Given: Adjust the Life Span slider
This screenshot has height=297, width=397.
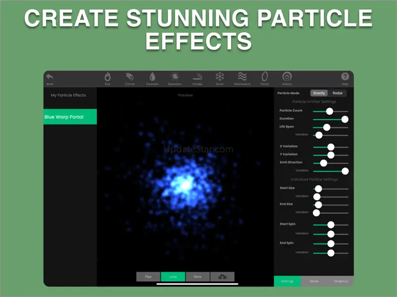Looking at the screenshot, I should (x=330, y=127).
